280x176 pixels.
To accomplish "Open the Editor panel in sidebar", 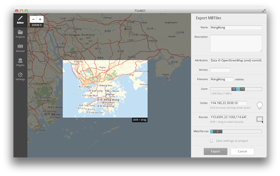I will point(20,20).
